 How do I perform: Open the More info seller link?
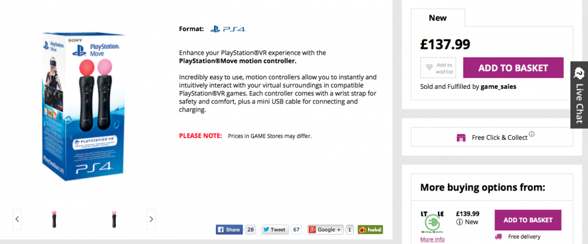pyautogui.click(x=432, y=239)
